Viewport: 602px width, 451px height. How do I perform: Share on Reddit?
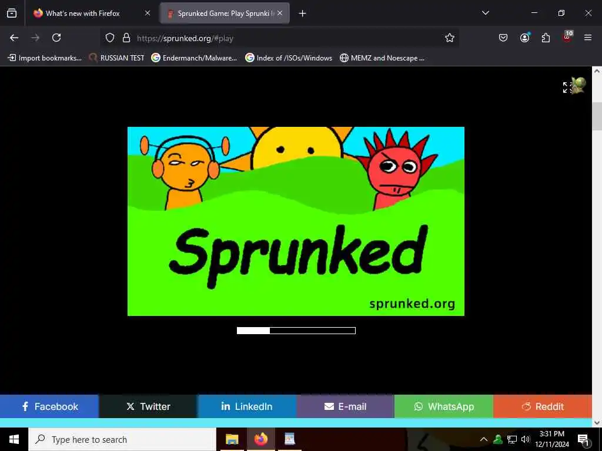(x=543, y=406)
